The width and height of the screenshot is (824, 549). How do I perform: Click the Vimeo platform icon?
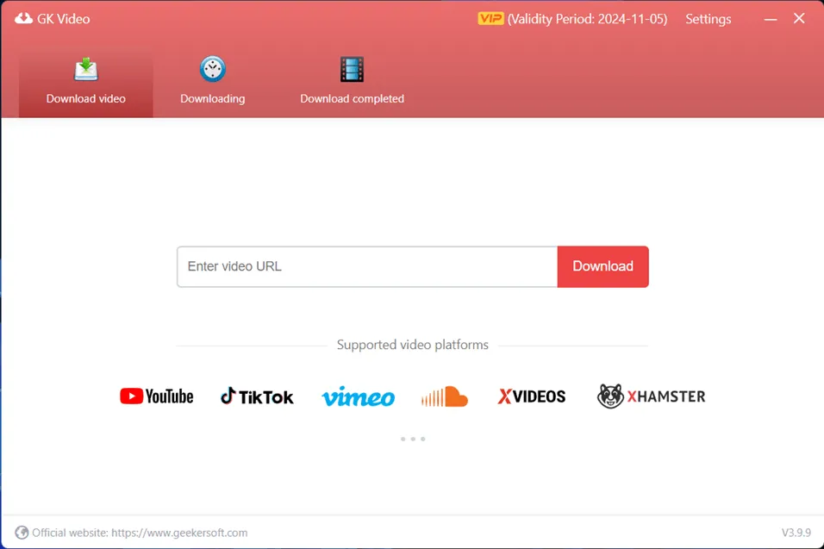(358, 397)
